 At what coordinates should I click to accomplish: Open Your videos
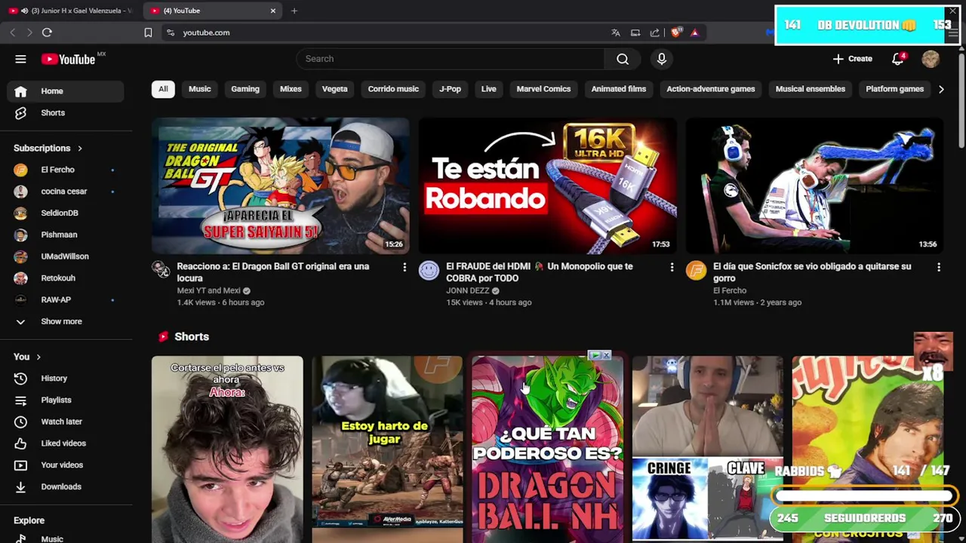click(66, 465)
